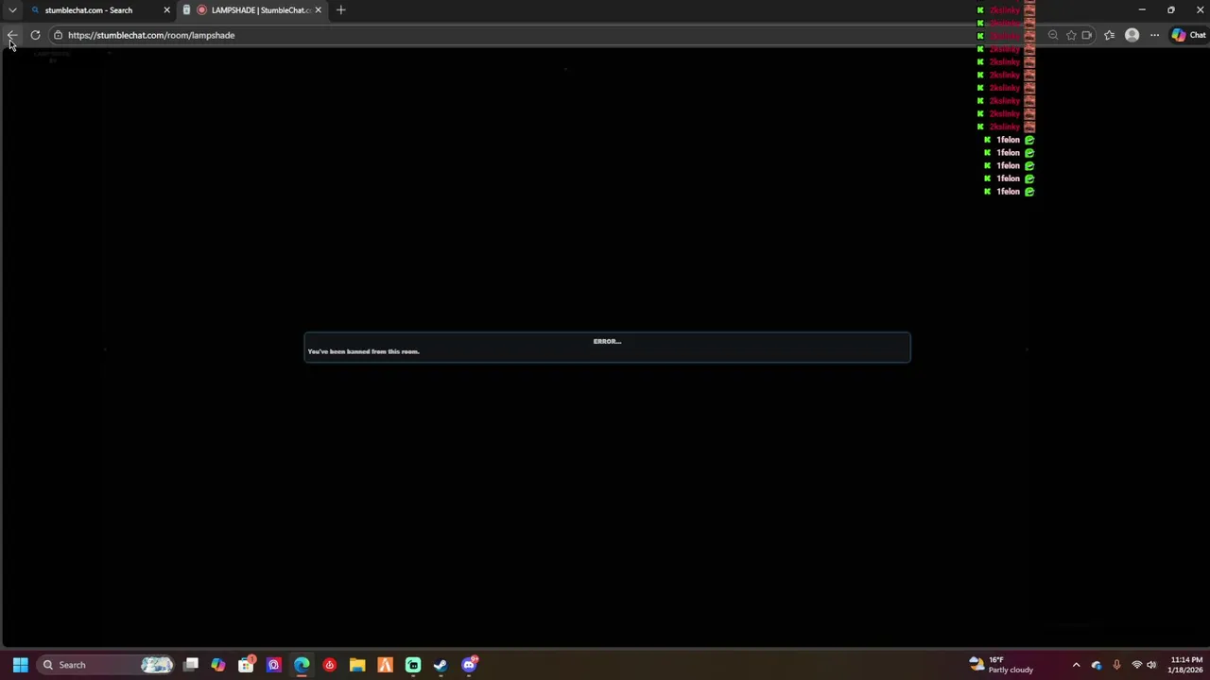Open the browser profile avatar

click(x=1132, y=35)
